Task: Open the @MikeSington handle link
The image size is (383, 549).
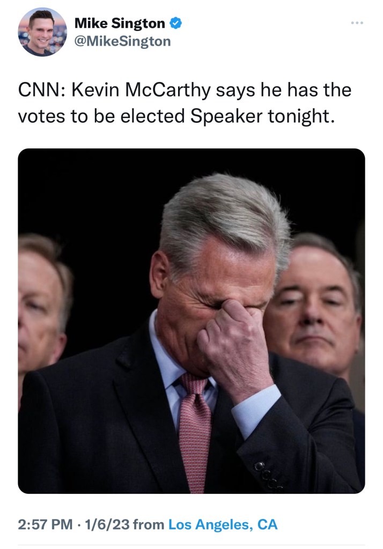Action: coord(122,41)
